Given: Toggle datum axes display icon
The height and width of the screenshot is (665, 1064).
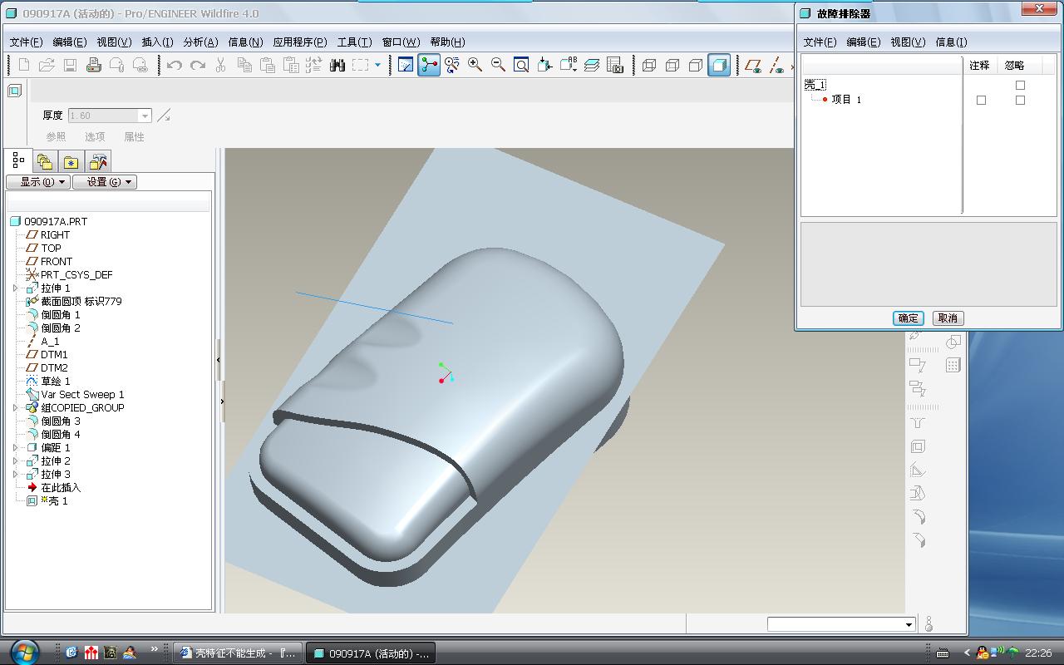Looking at the screenshot, I should (x=776, y=65).
